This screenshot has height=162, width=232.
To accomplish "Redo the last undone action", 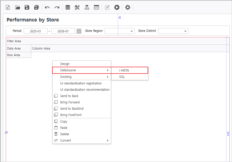I will (57, 7).
